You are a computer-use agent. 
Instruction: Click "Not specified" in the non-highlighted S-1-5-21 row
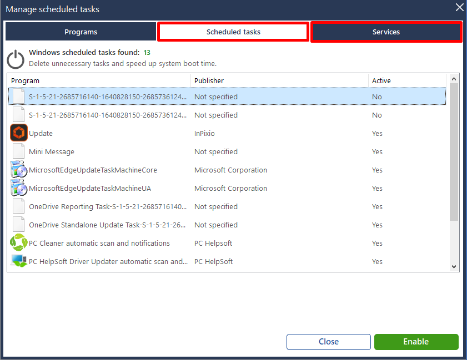(x=216, y=115)
